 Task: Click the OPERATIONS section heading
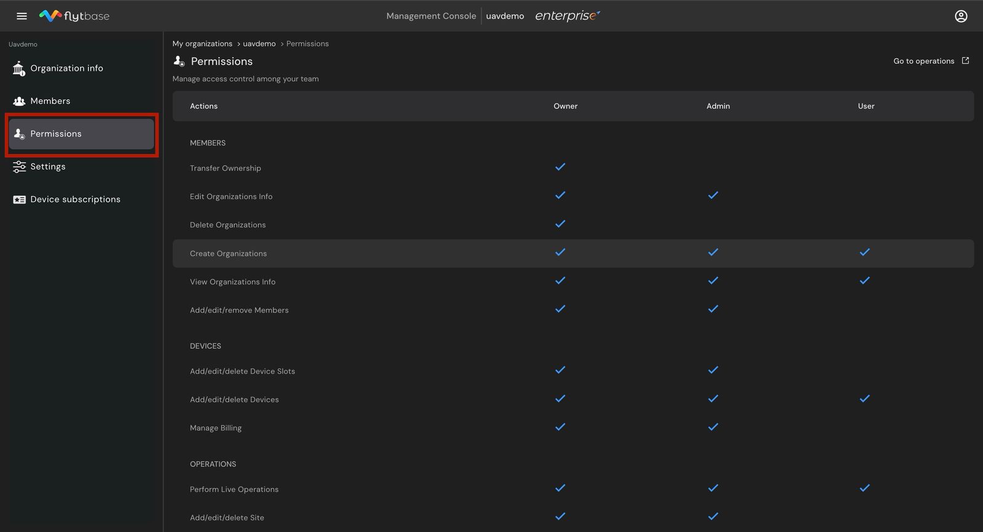(x=213, y=464)
